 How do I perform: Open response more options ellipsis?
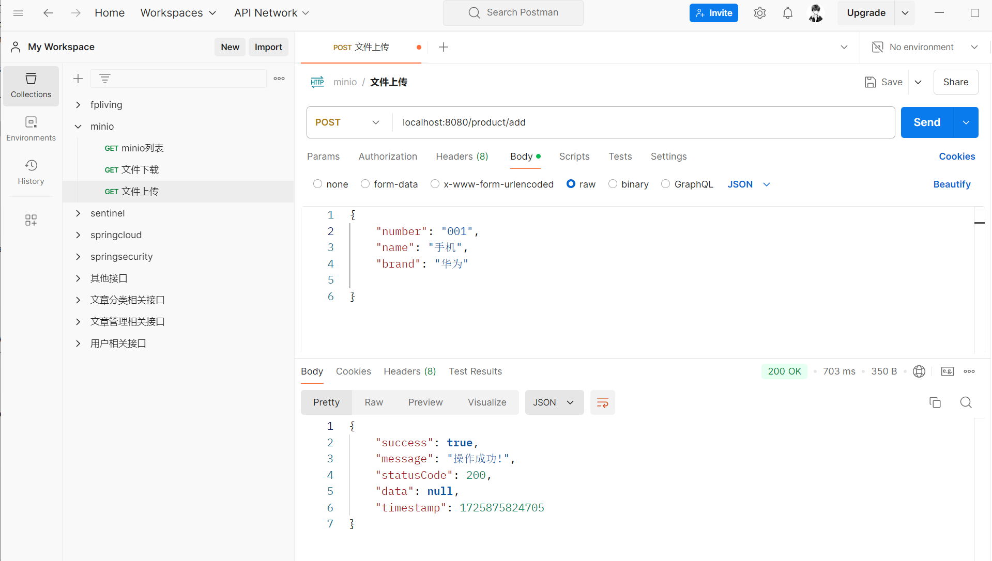click(x=969, y=371)
